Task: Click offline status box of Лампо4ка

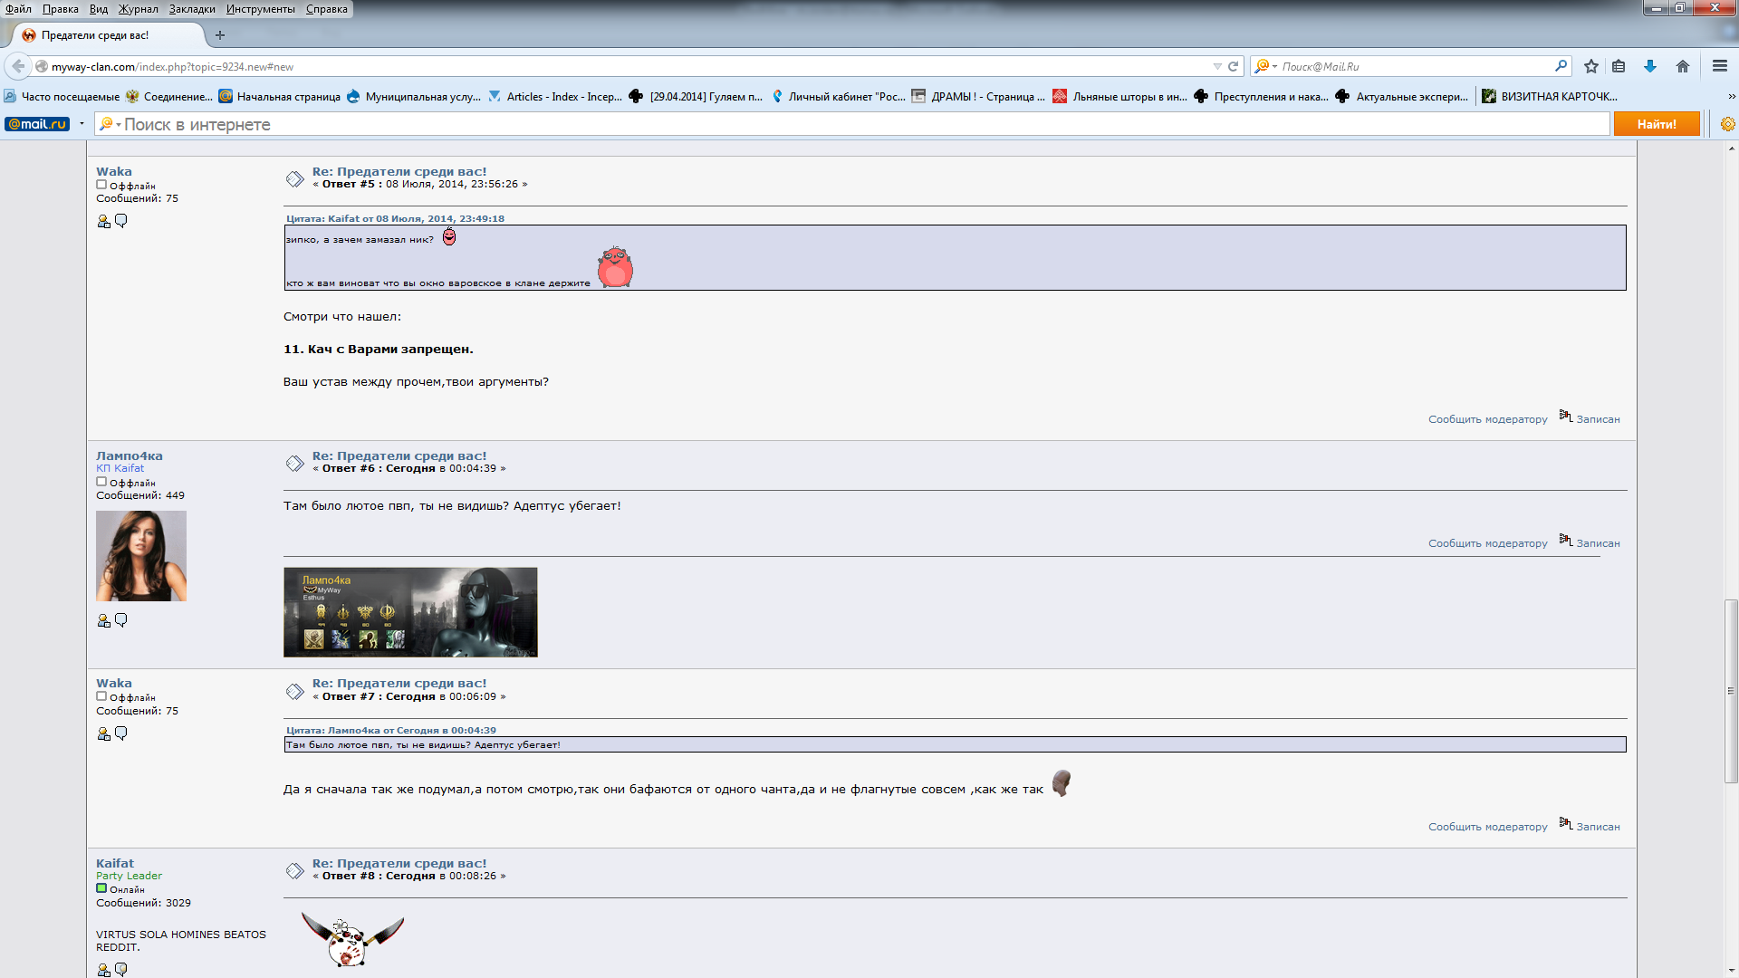Action: [101, 482]
